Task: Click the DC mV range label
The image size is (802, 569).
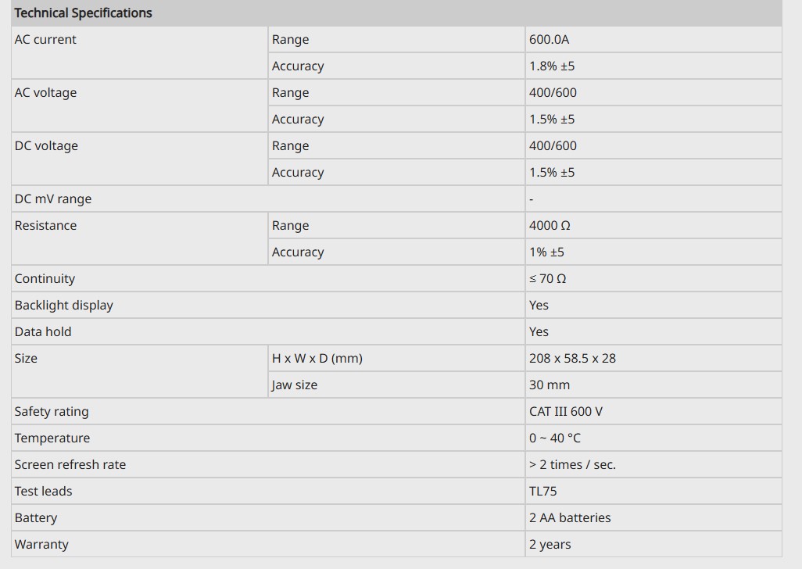Action: pyautogui.click(x=53, y=199)
